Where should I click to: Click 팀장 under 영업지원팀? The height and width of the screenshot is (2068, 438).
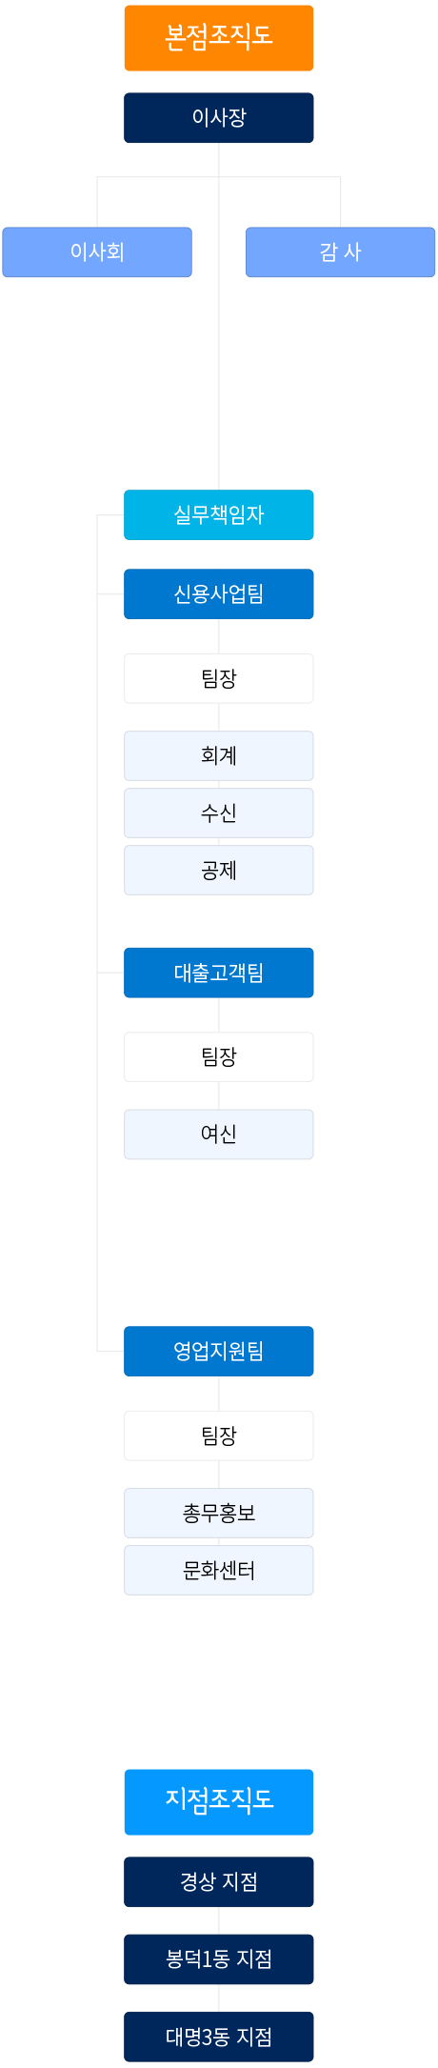click(x=219, y=1436)
